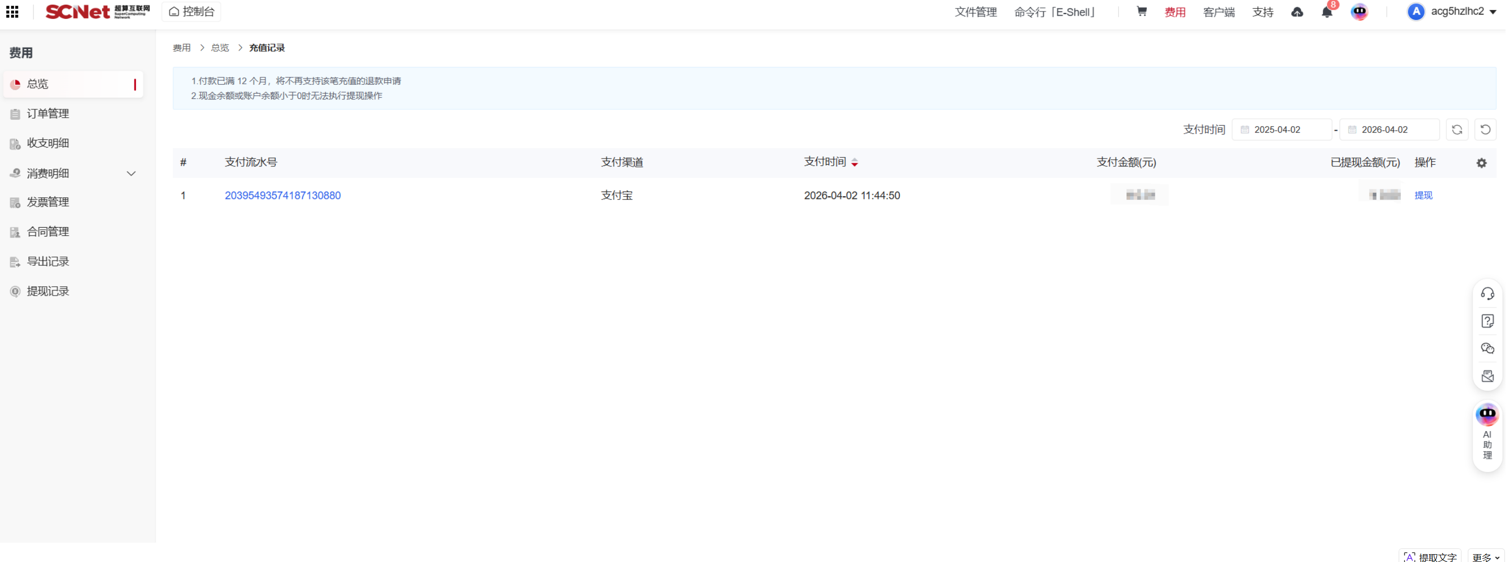Select 订单管理 in the sidebar
Viewport: 1506px width, 562px height.
coord(48,114)
